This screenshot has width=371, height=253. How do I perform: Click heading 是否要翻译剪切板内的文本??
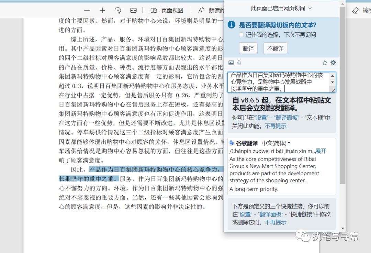(x=278, y=25)
